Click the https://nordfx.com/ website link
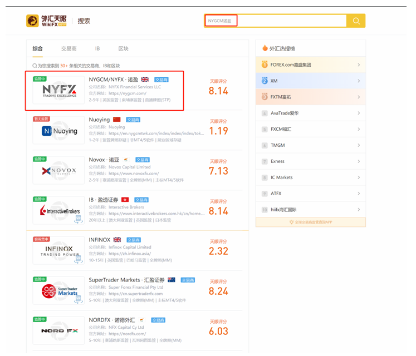 click(128, 334)
